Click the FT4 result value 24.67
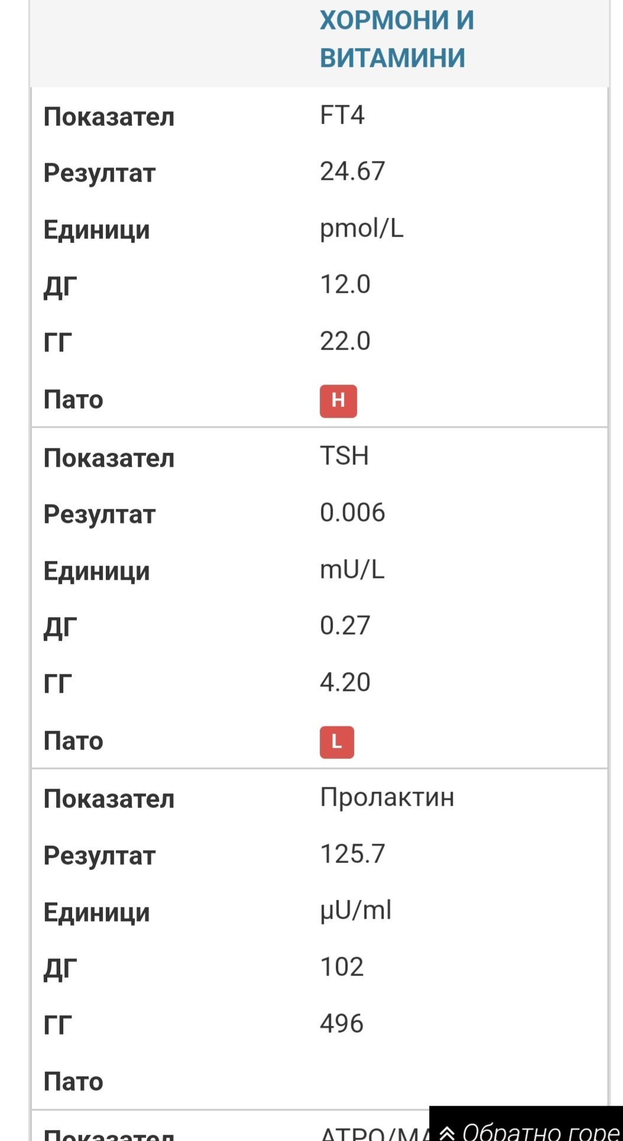 tap(352, 172)
